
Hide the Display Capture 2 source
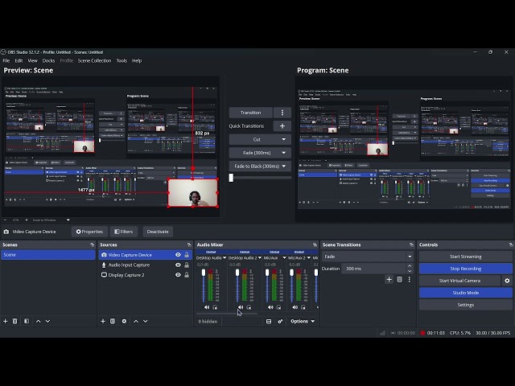point(178,275)
